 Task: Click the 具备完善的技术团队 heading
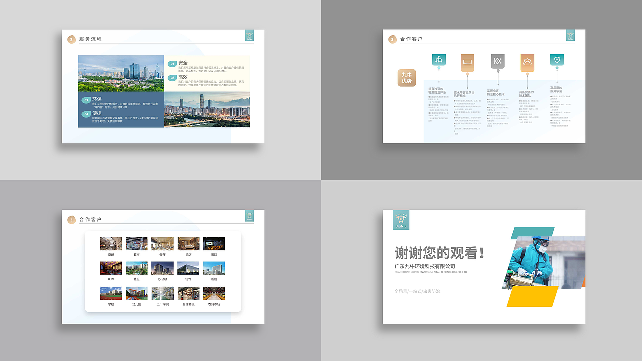[x=526, y=94]
